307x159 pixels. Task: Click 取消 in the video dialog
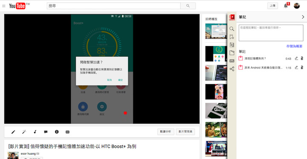110,80
